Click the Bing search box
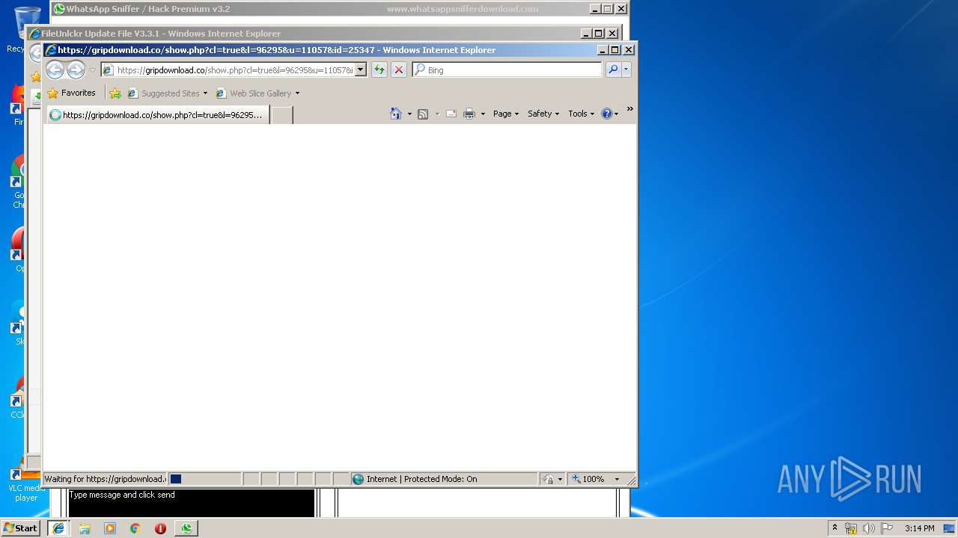958x538 pixels. coord(507,70)
